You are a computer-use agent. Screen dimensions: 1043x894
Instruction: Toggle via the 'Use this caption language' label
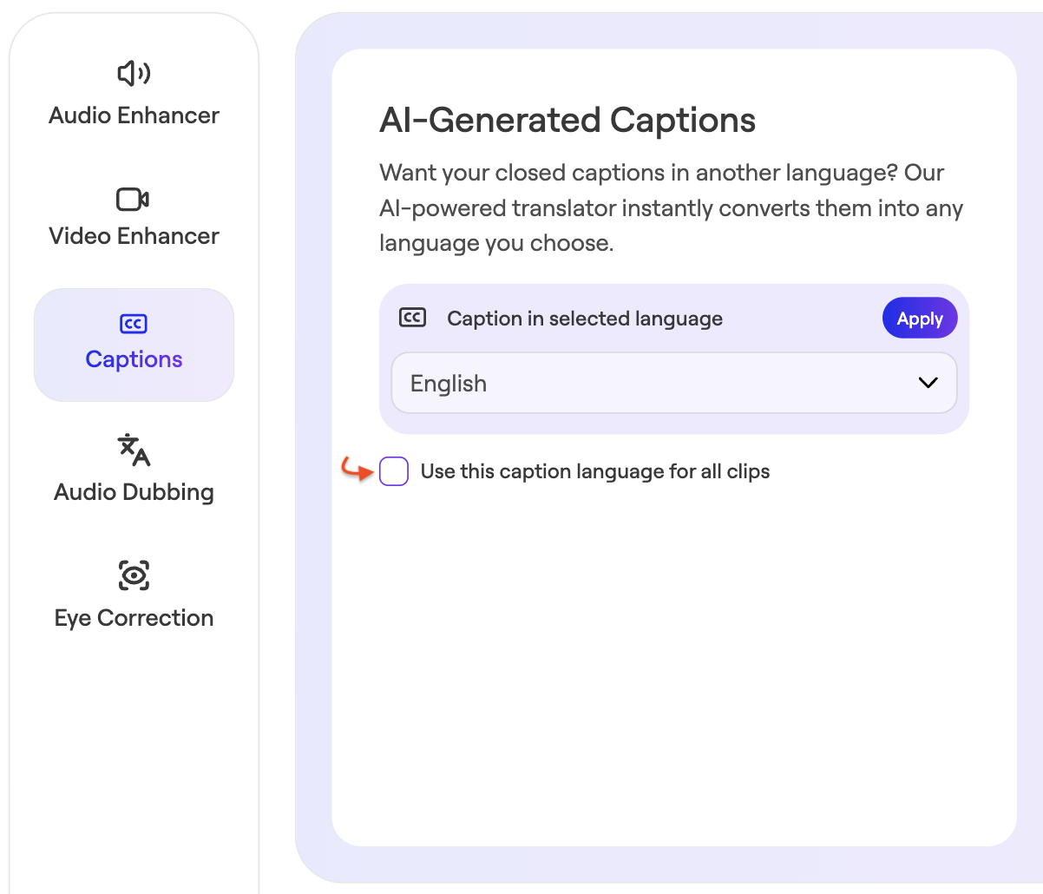tap(595, 471)
